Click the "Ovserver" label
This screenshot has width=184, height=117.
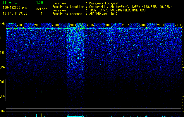59,3
